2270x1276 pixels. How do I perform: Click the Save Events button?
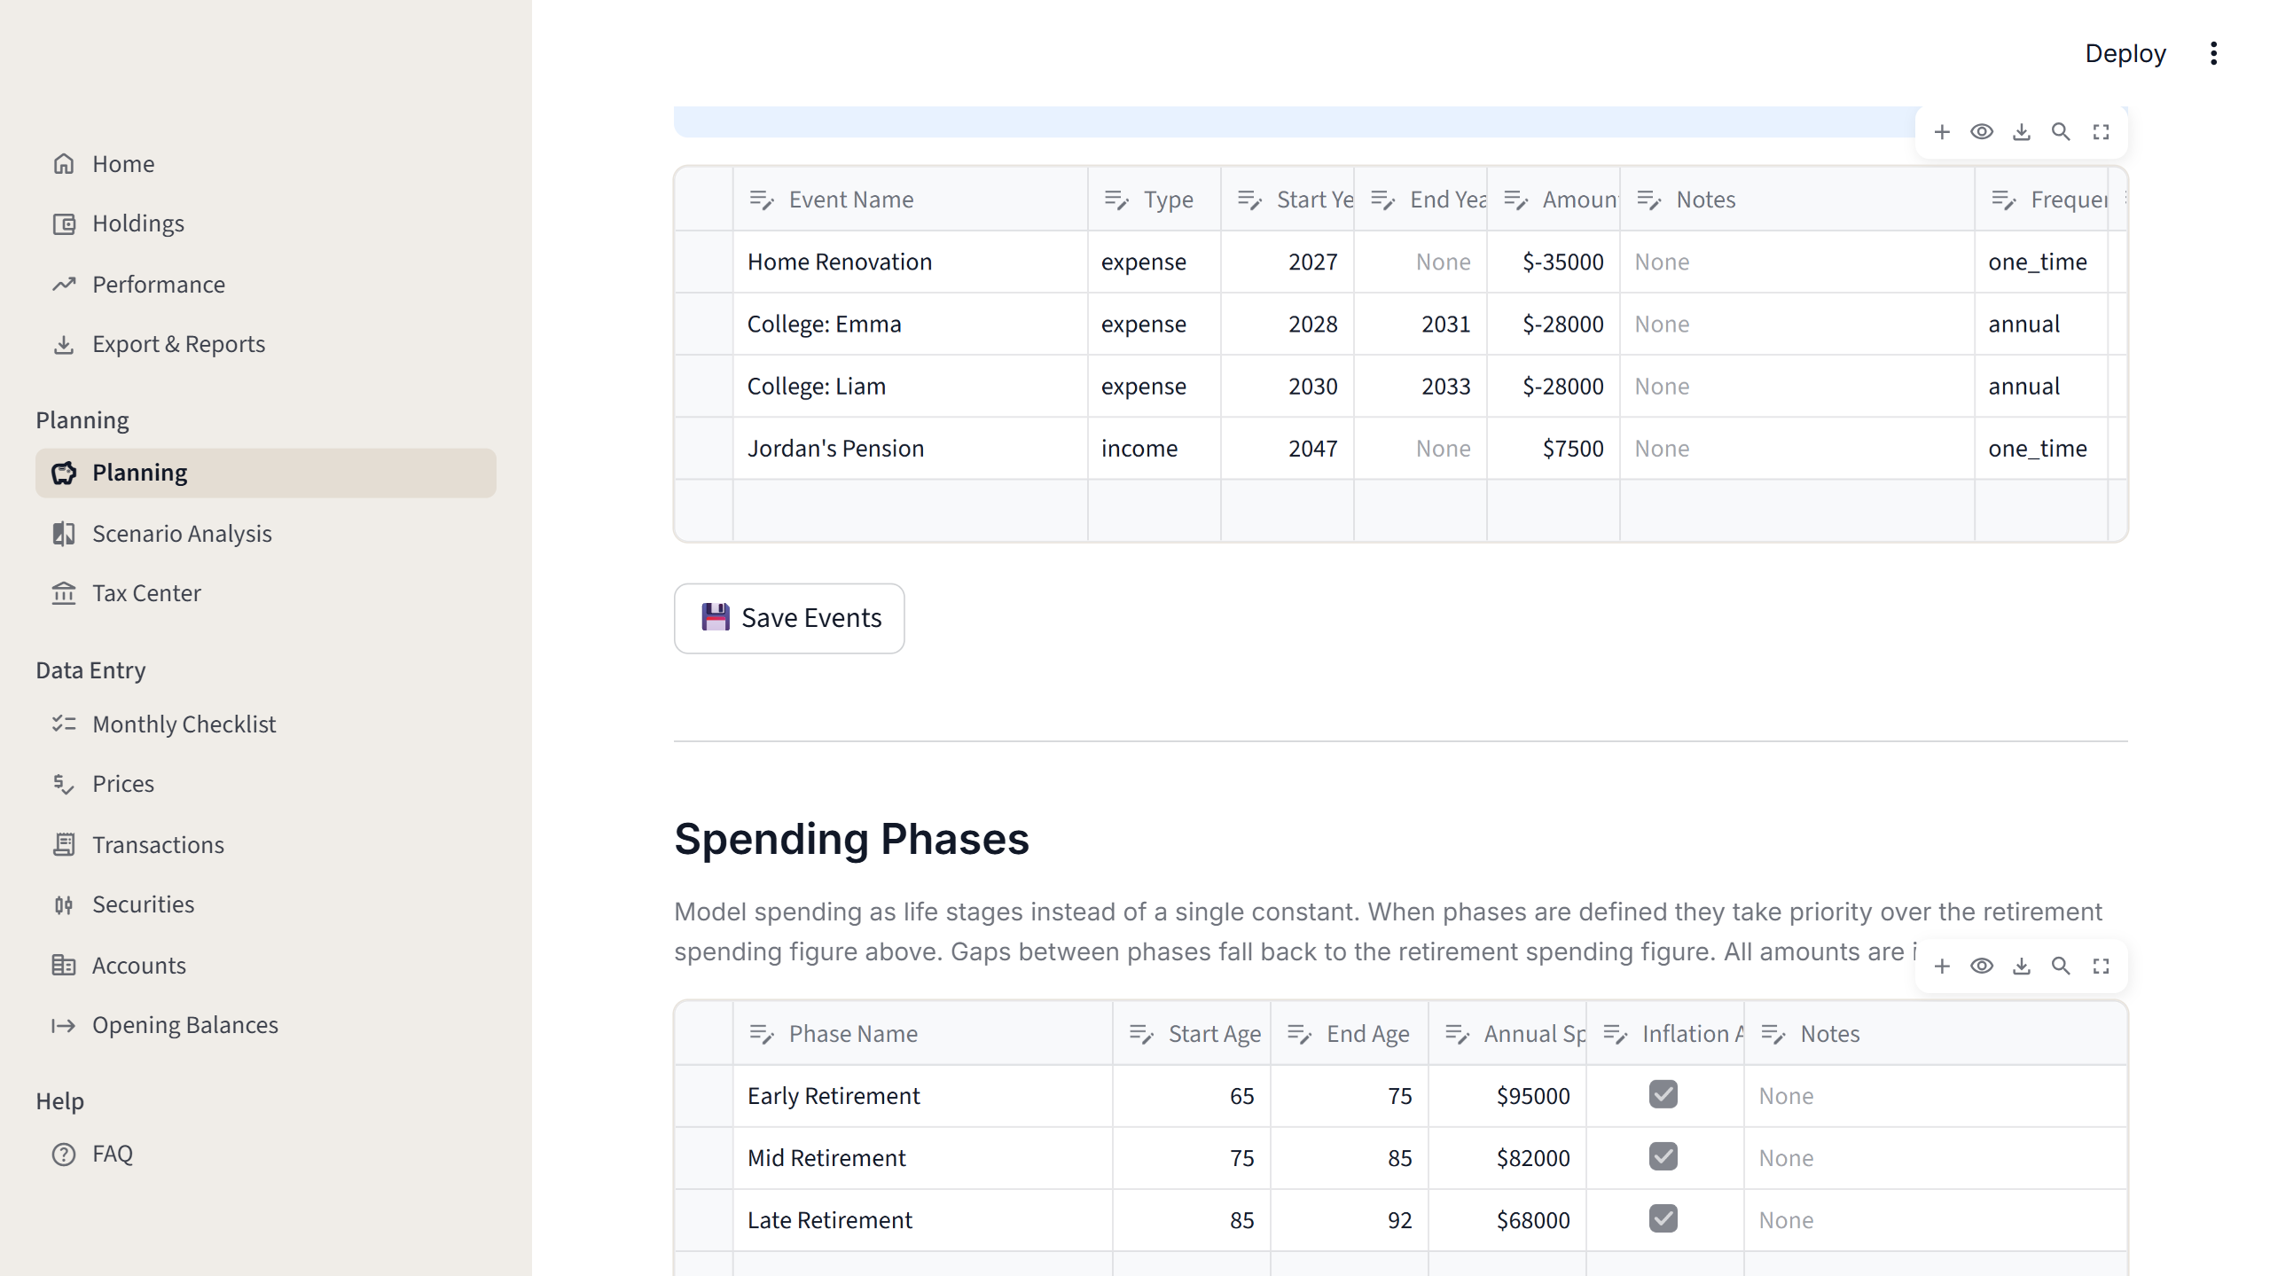[788, 618]
